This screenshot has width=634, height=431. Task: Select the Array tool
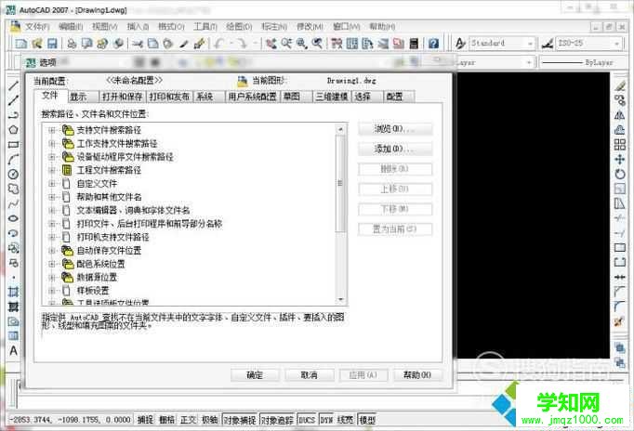click(x=620, y=145)
